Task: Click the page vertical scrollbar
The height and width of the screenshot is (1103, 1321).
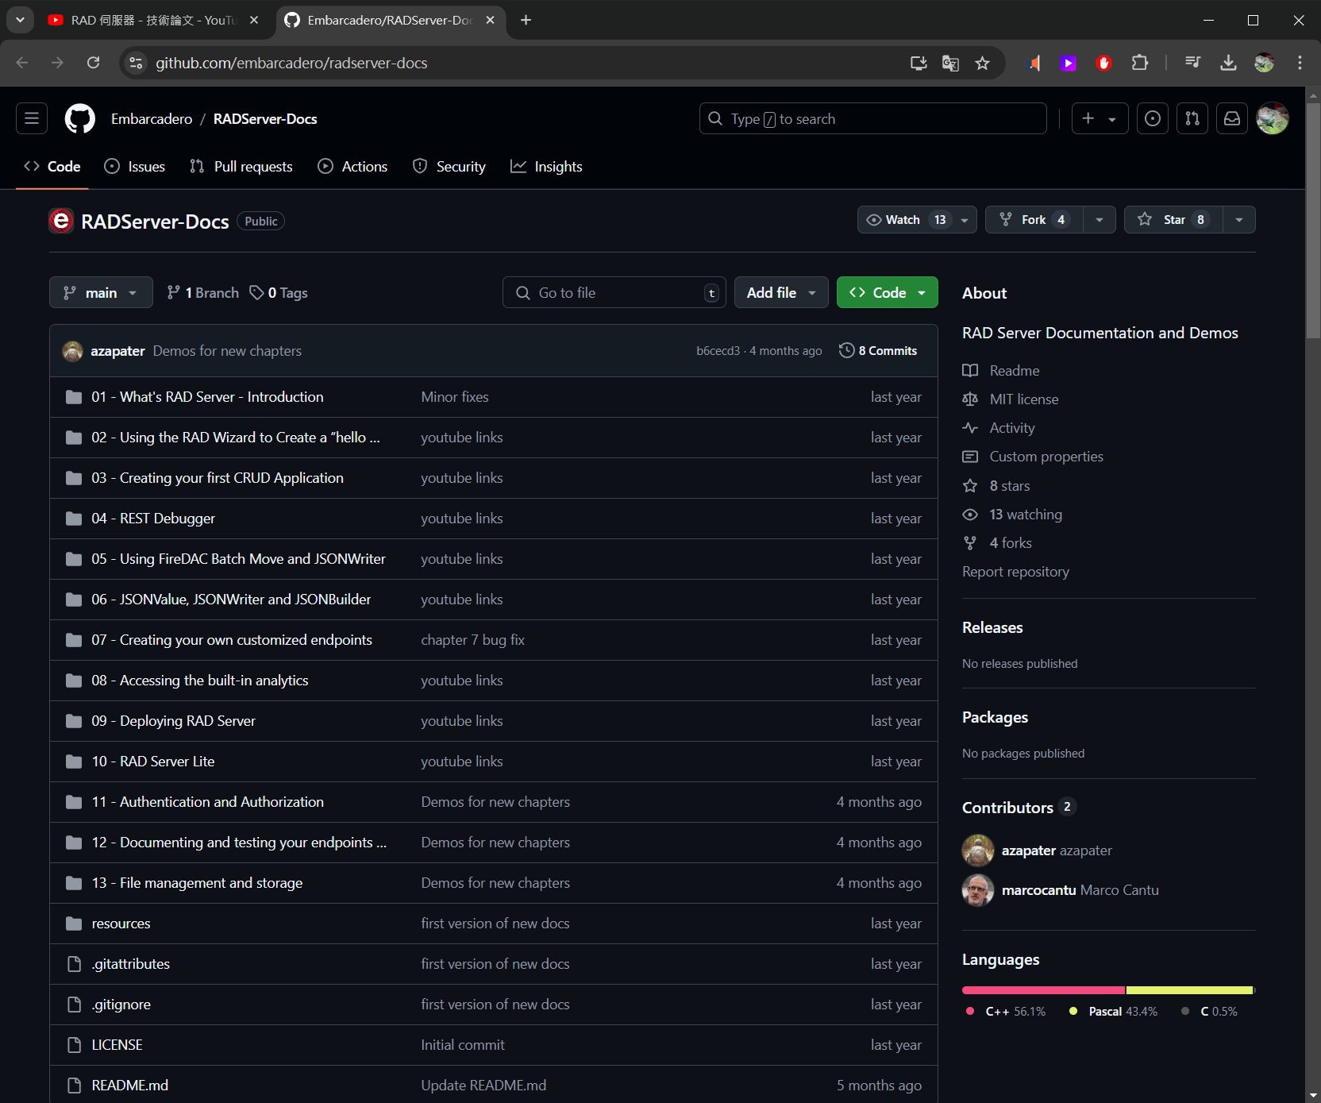Action: point(1313,222)
